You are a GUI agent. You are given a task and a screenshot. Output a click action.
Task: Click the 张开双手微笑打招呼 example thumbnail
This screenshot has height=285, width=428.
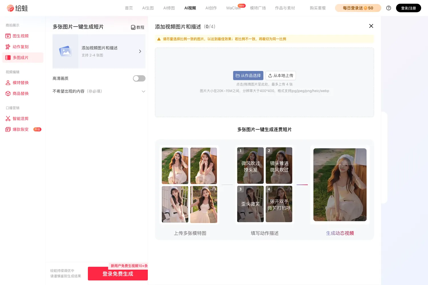[x=279, y=204]
